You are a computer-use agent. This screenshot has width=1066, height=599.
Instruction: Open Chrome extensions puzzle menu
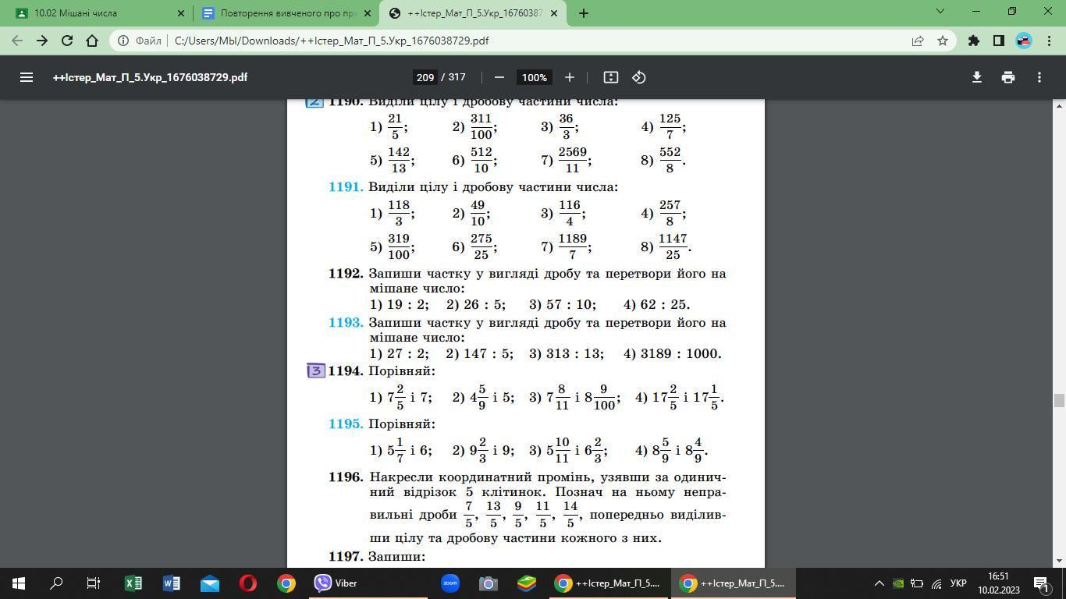(x=974, y=41)
